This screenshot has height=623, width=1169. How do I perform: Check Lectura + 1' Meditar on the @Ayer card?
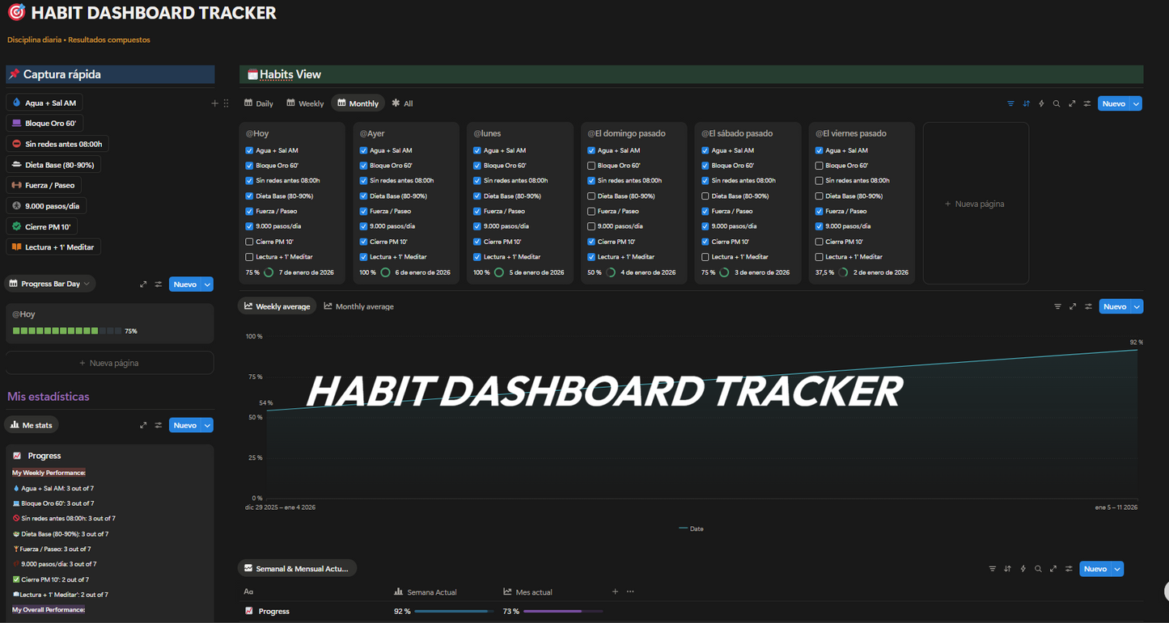362,256
